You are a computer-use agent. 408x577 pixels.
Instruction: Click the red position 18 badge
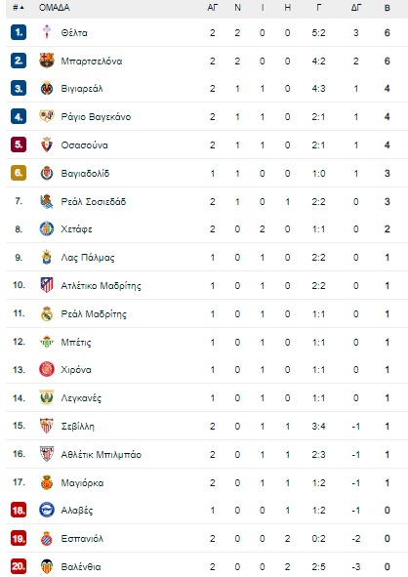19,511
